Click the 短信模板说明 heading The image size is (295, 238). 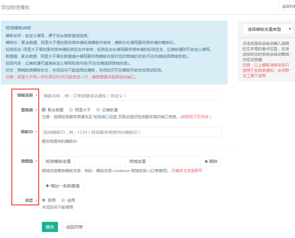pos(18,28)
